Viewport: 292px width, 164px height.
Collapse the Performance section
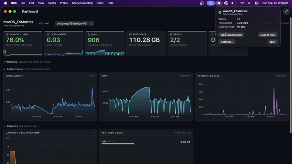click(x=4, y=69)
